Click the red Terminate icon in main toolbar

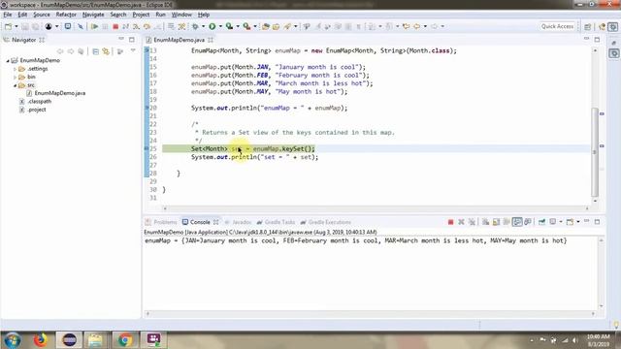pos(115,26)
